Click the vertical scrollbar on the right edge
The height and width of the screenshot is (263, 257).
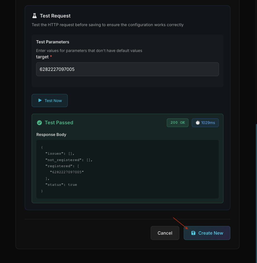click(256, 192)
